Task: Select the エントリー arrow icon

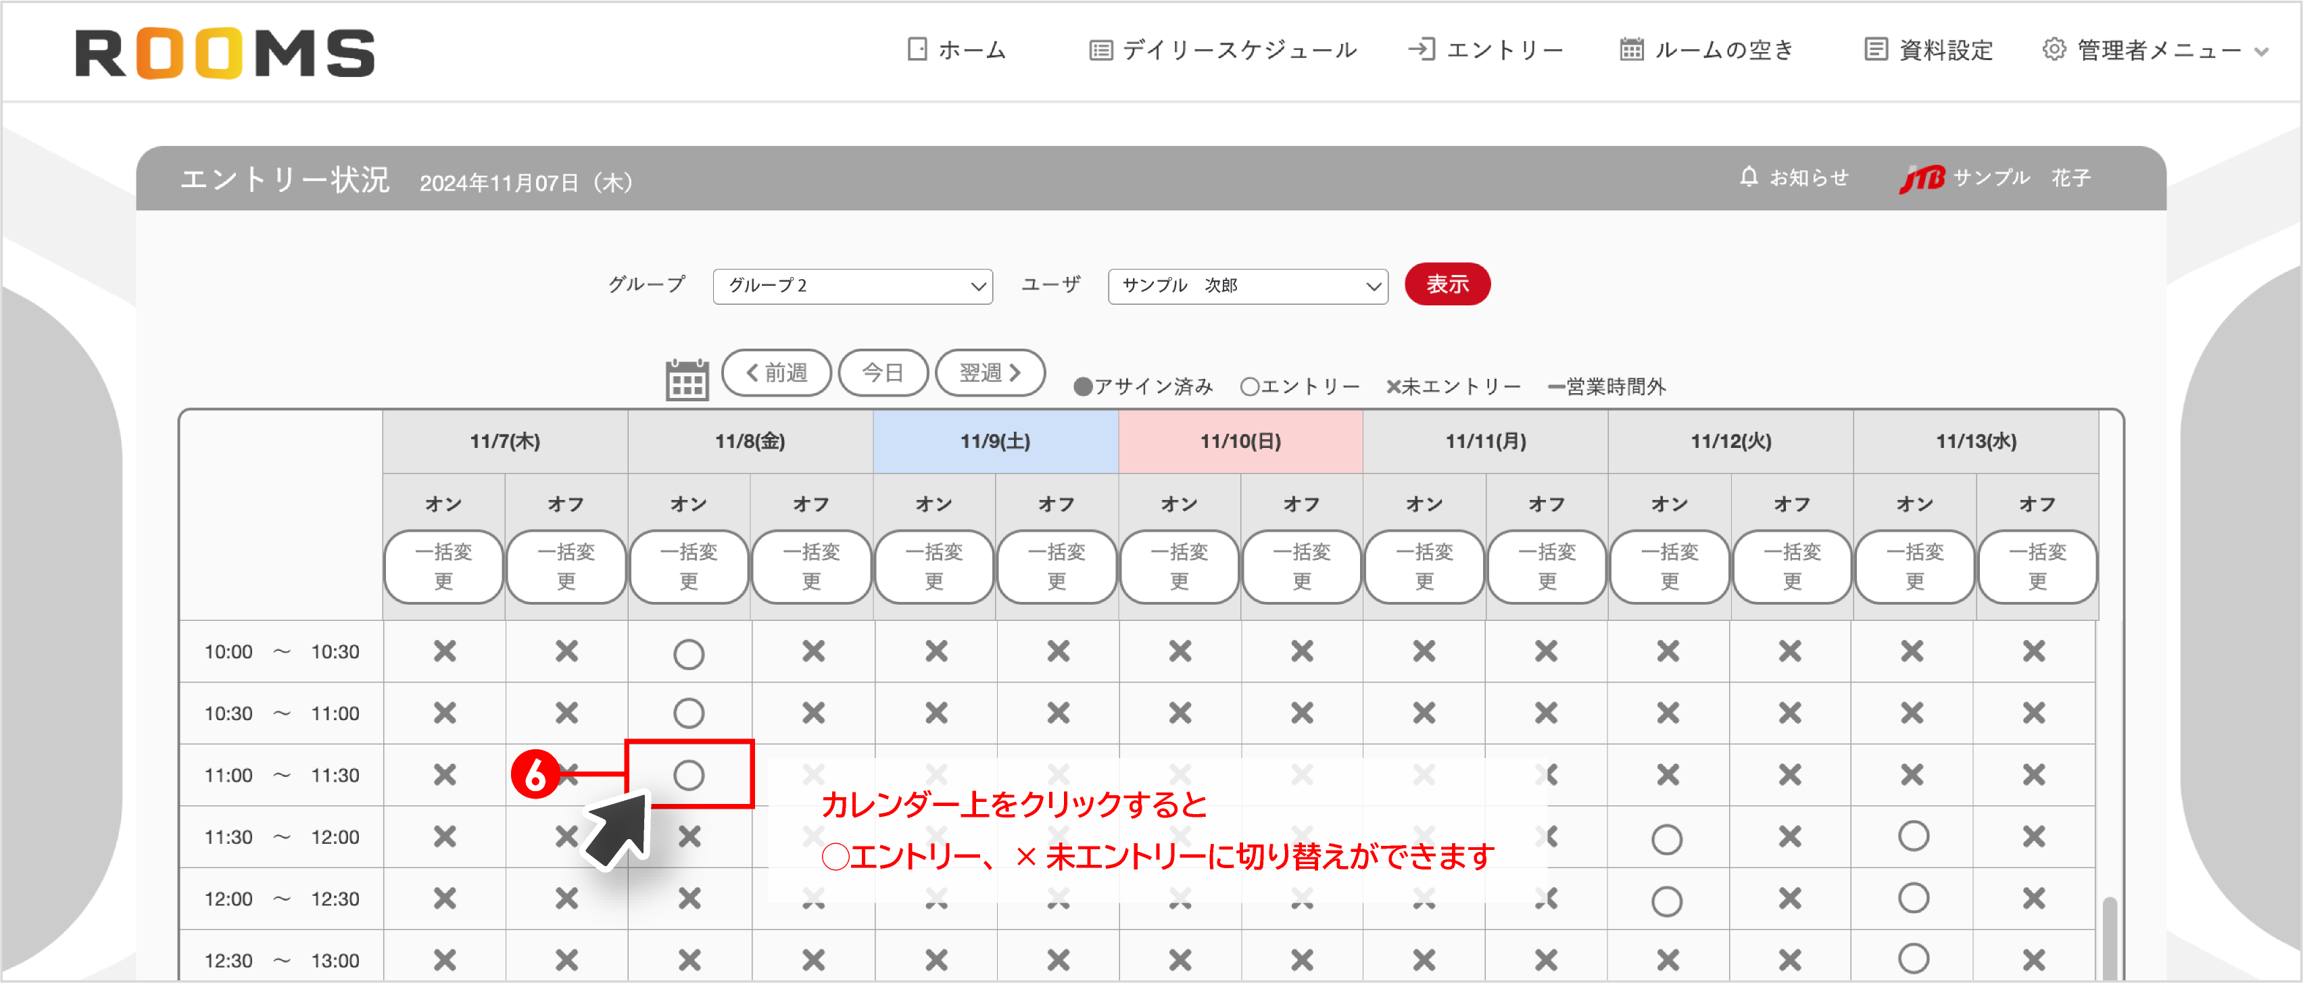Action: (1422, 49)
